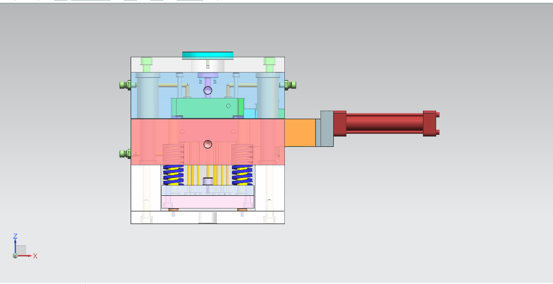Select the left white spacer block
The image size is (553, 284).
(x=146, y=188)
